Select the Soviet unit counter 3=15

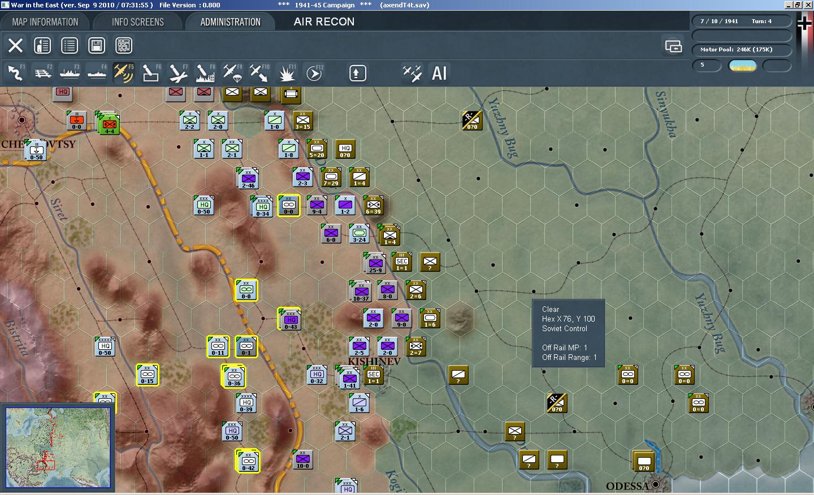pos(303,121)
